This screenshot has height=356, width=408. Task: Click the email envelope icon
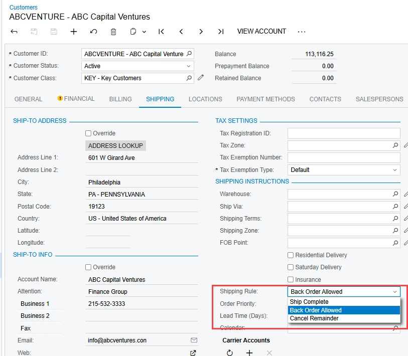coord(194,340)
